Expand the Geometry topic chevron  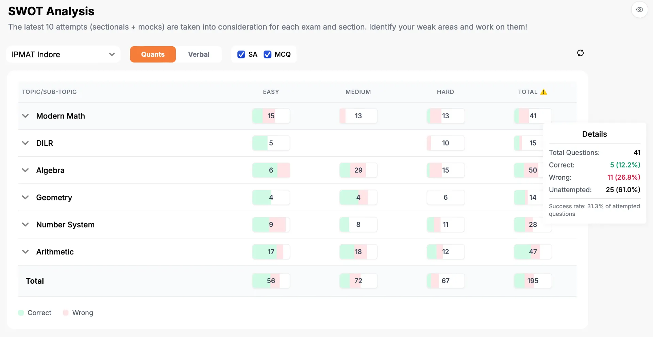click(25, 197)
